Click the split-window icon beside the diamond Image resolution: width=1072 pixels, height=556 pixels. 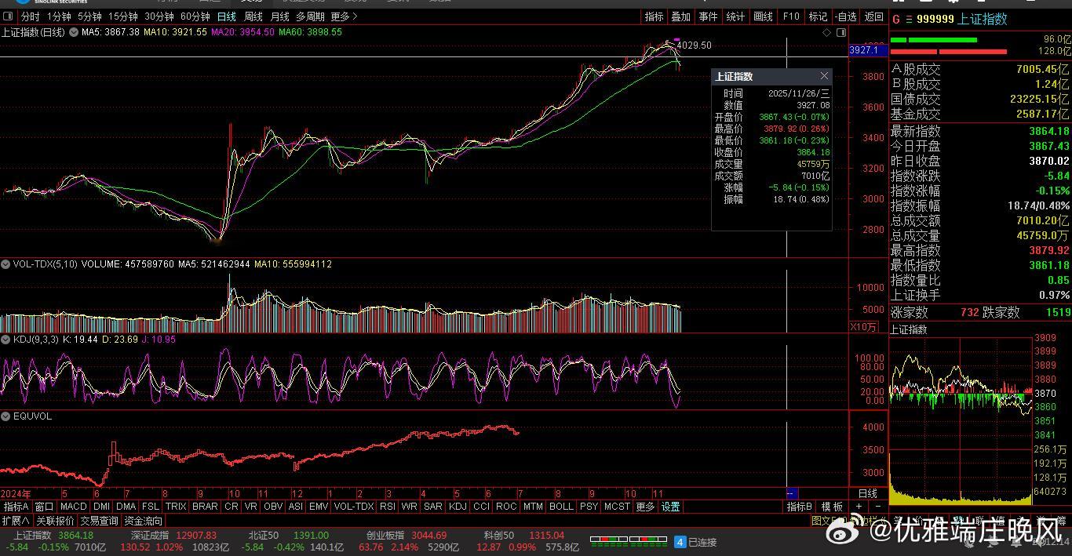[841, 32]
